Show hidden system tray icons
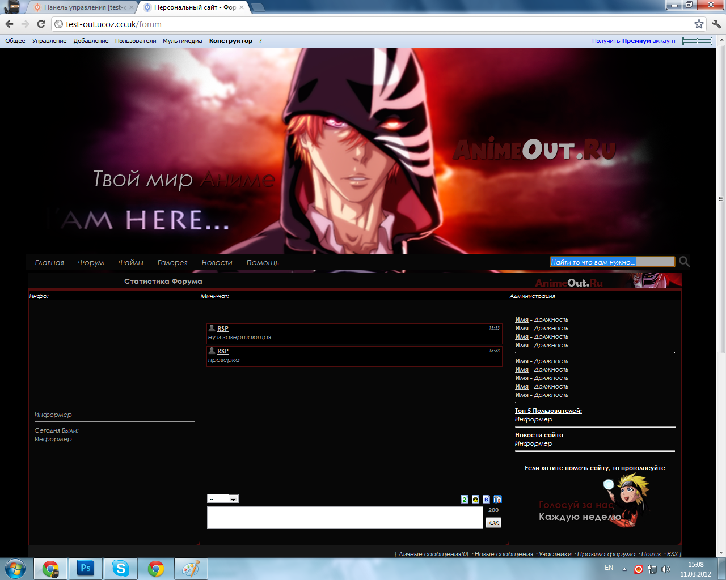The width and height of the screenshot is (726, 580). coord(624,569)
